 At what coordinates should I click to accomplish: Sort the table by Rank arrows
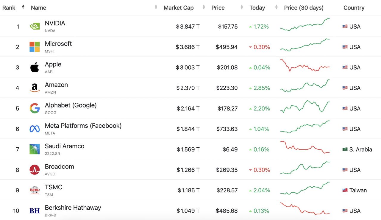coord(23,7)
